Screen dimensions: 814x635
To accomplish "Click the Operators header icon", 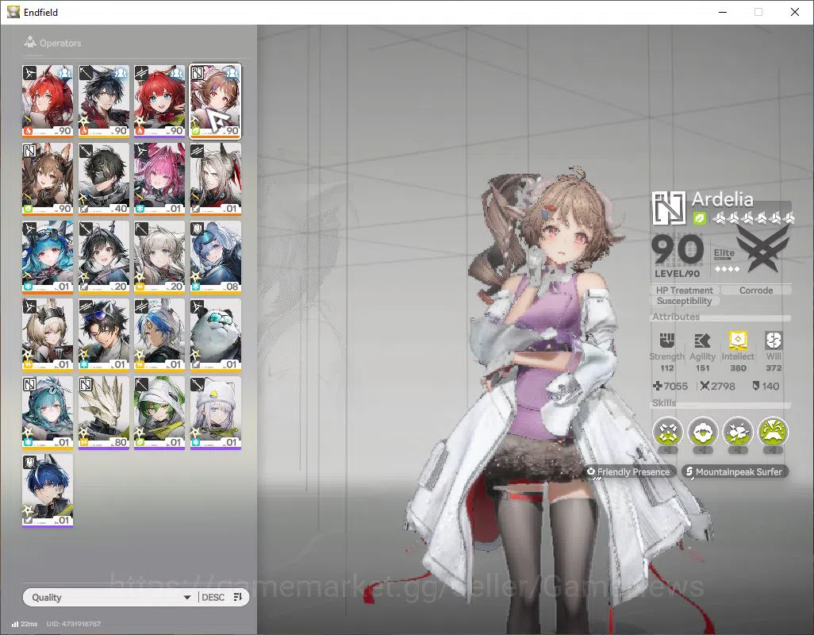I will point(30,42).
